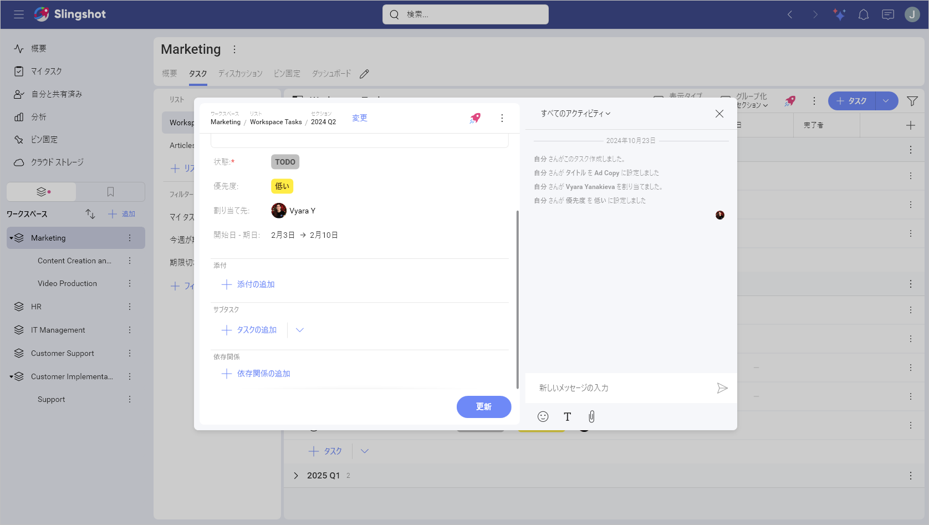Viewport: 929px width, 525px height.
Task: Change the 低い priority badge
Action: (x=282, y=186)
